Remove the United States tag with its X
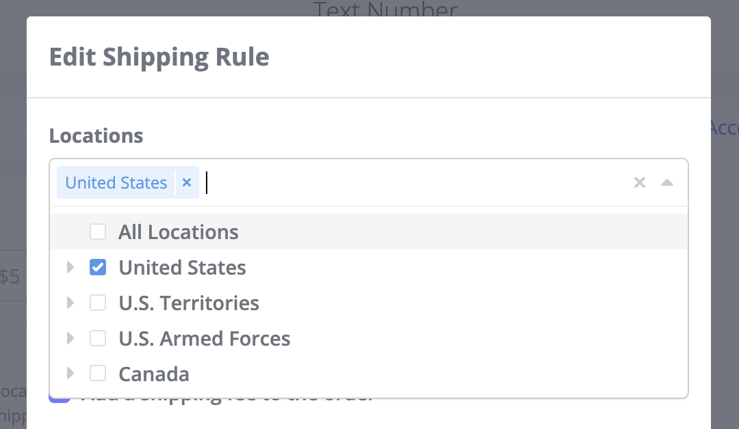Screen dimensions: 739x429 tap(186, 182)
